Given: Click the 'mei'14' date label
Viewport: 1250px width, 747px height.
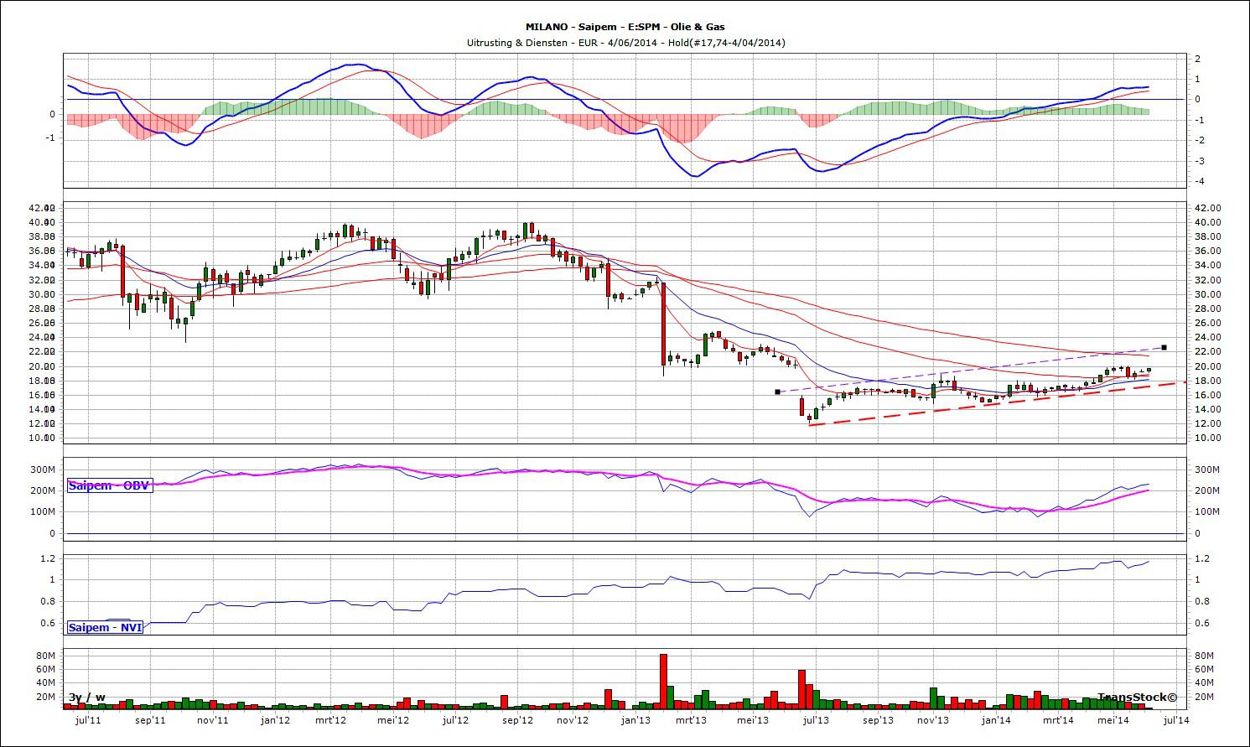Looking at the screenshot, I should (x=1113, y=719).
